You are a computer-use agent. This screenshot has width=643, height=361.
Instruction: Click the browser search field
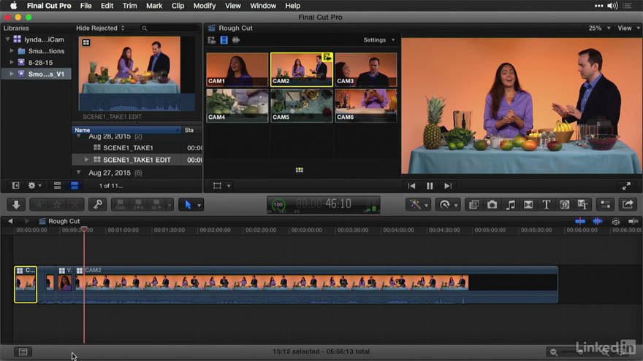(x=169, y=28)
